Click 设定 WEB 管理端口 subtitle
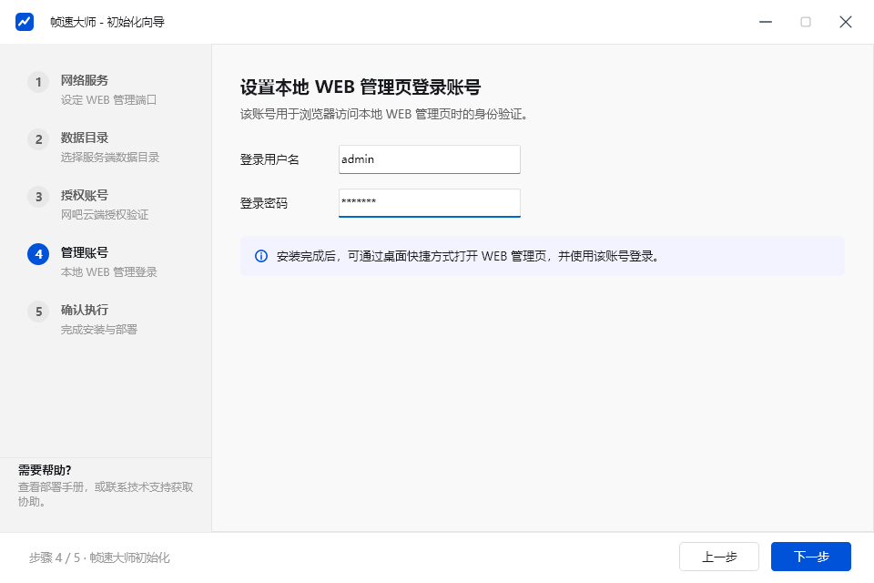This screenshot has width=874, height=583. coord(108,100)
